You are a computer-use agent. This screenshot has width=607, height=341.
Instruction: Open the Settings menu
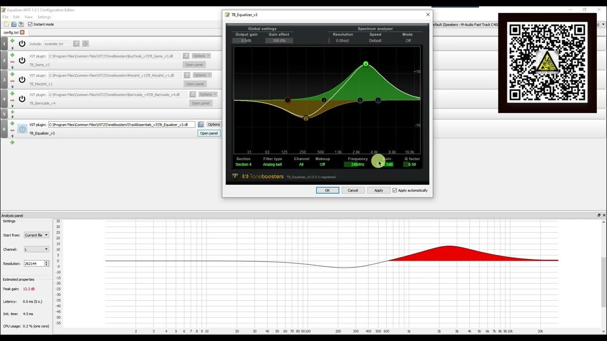pos(44,17)
